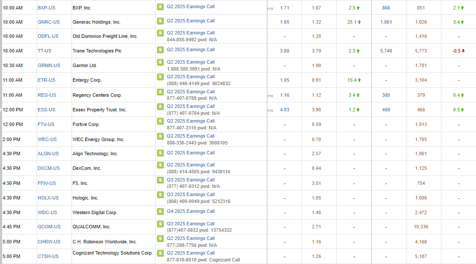Select the 10,336 estimate in QUALCOMM row
Viewport: 476px width, 264px height.
(x=421, y=227)
